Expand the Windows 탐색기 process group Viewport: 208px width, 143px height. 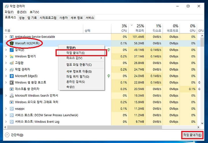pos(6,56)
